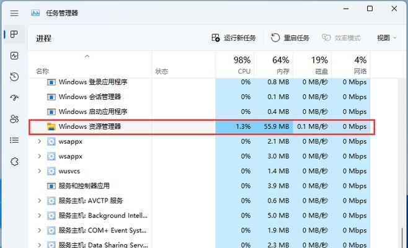Select the Windows 启动应用程序 row
This screenshot has width=408, height=248.
(200, 112)
